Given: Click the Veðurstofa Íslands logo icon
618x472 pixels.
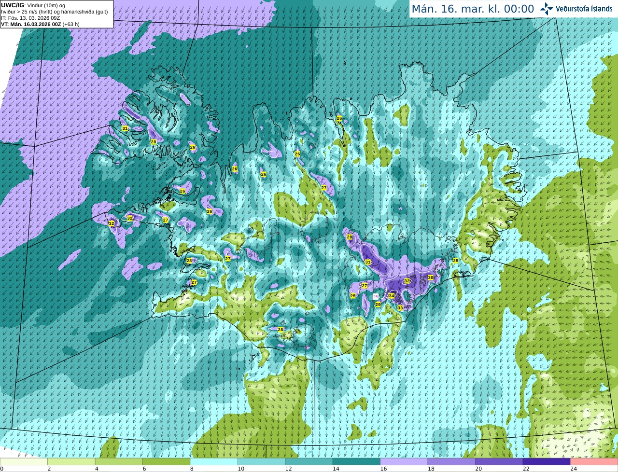Looking at the screenshot, I should coord(547,9).
